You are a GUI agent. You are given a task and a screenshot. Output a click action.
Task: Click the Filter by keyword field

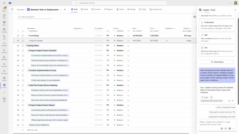35,17
